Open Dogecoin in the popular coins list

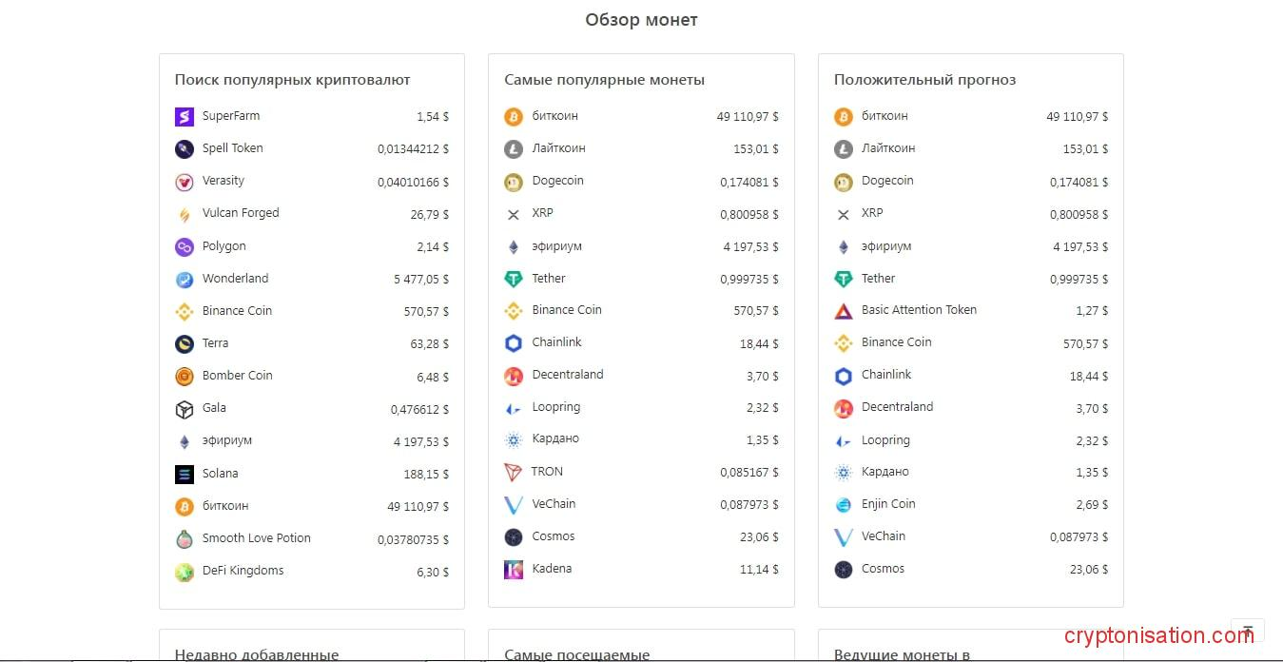point(557,181)
